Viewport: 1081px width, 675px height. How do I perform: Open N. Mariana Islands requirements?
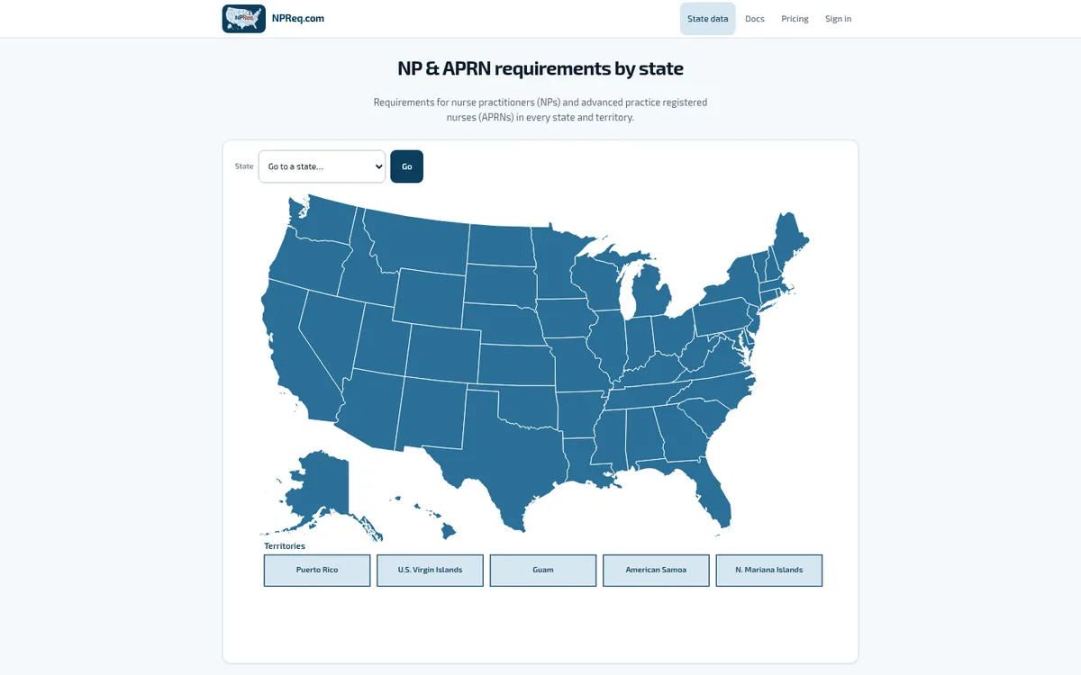(x=769, y=571)
